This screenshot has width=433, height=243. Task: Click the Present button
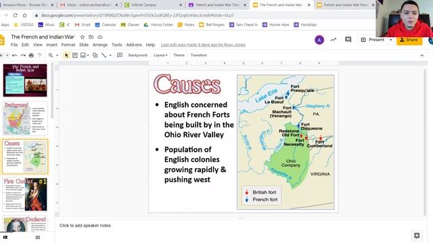[x=373, y=40]
